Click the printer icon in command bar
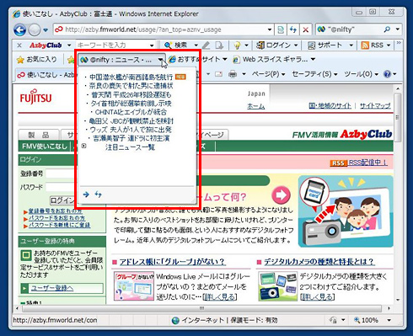 click(233, 74)
